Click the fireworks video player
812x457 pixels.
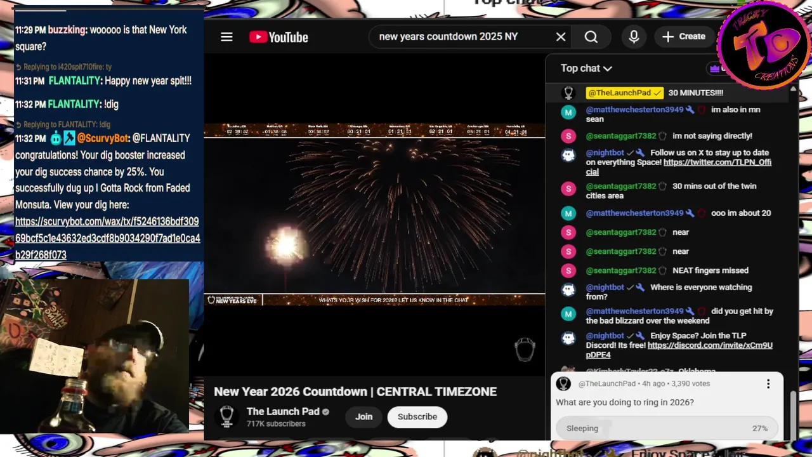pyautogui.click(x=374, y=215)
